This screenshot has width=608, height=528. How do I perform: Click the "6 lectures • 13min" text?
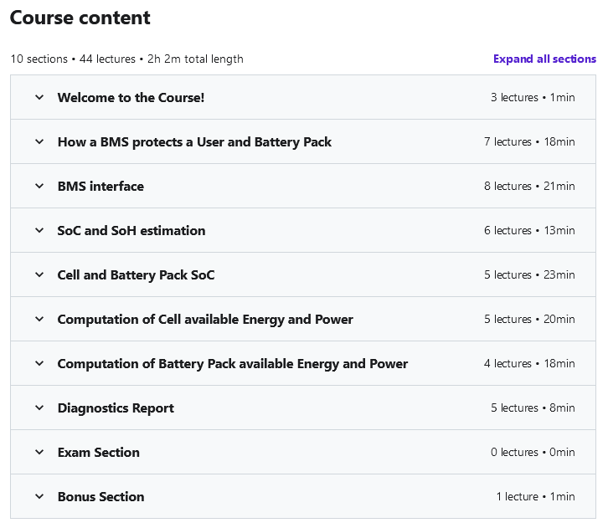[529, 231]
